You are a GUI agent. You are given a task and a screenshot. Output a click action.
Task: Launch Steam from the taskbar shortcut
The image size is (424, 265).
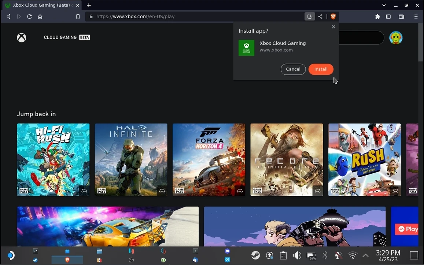pos(35,260)
